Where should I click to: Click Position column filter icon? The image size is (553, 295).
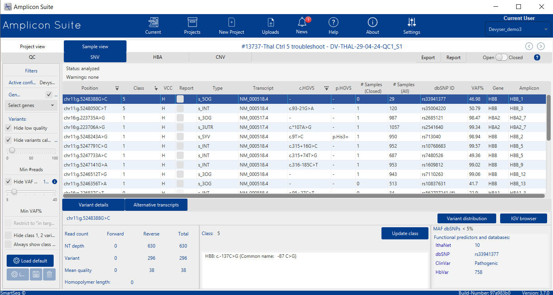click(117, 88)
